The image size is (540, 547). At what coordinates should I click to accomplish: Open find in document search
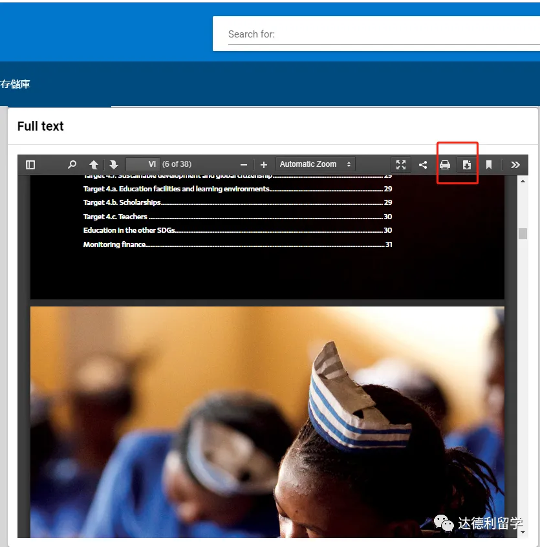72,164
